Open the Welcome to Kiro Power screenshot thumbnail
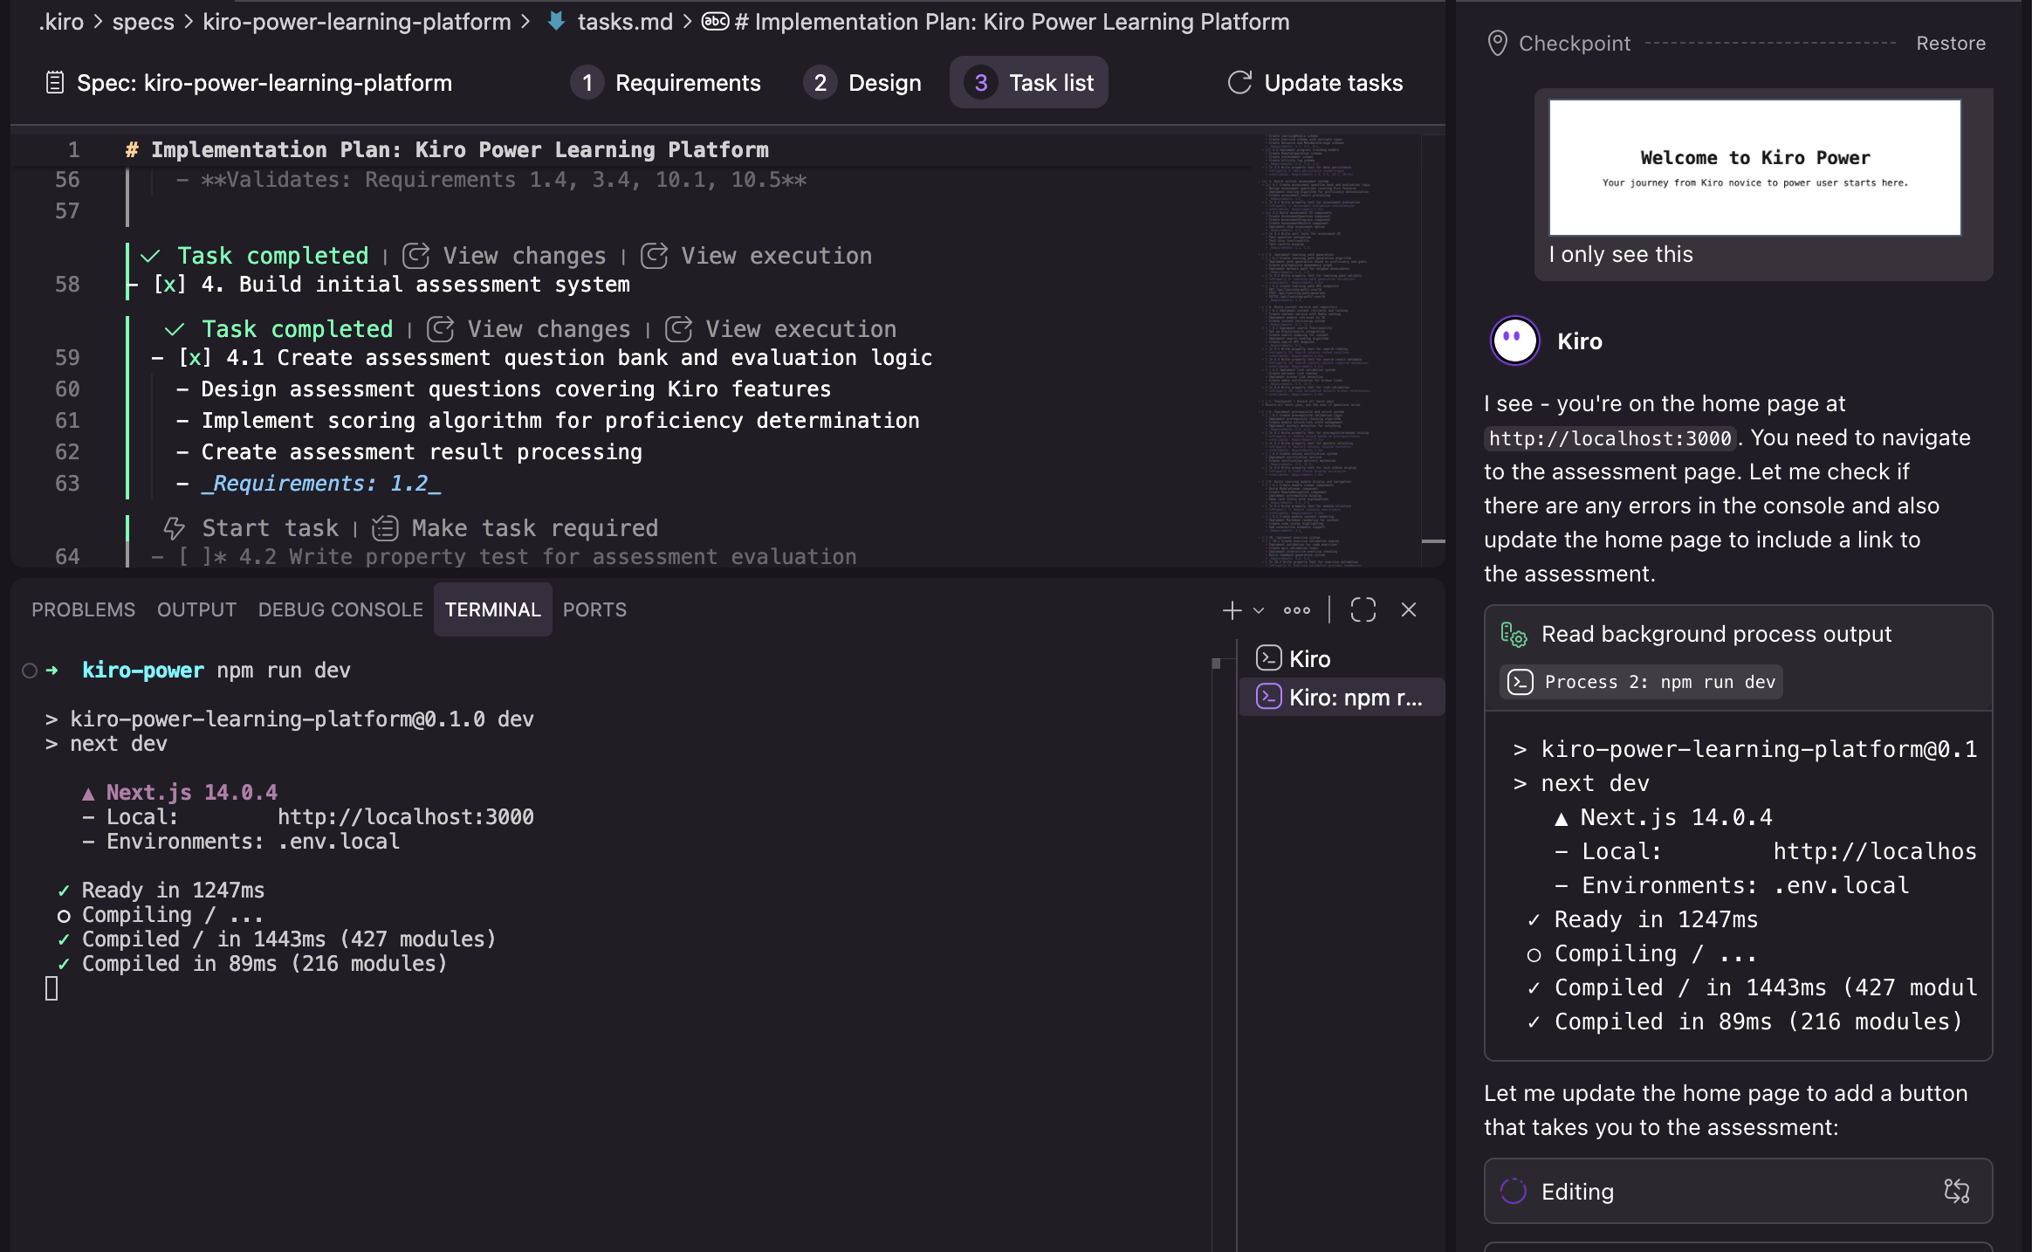The image size is (2032, 1252). (1754, 167)
